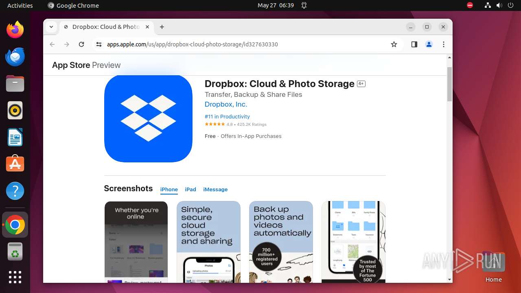Open 'Trusted by most of Fortune 500' screenshot
Screen dimensions: 521x293
(x=353, y=242)
